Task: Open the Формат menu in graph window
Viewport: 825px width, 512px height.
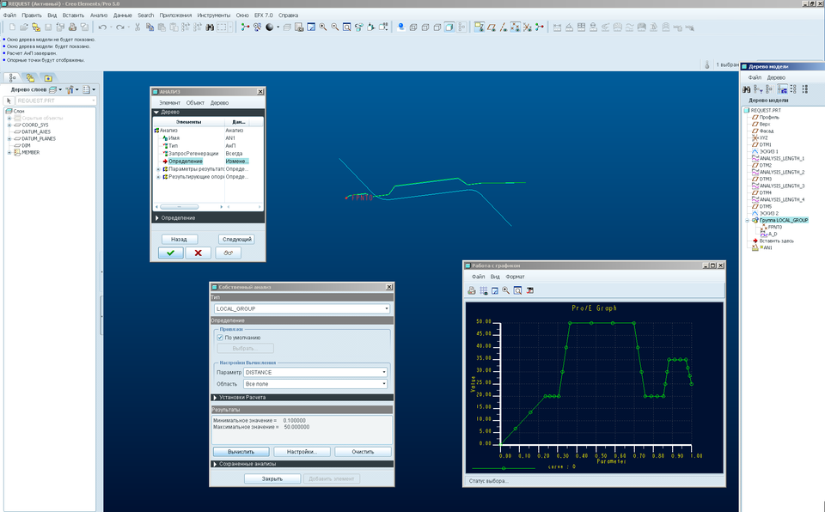Action: (515, 277)
